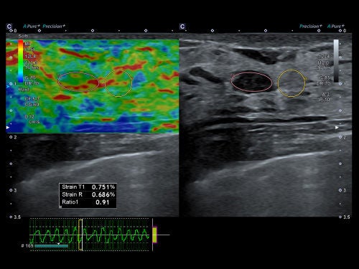Click the yellow-magenta level indicator right of the graph
The width and height of the screenshot is (359, 269).
(x=154, y=235)
